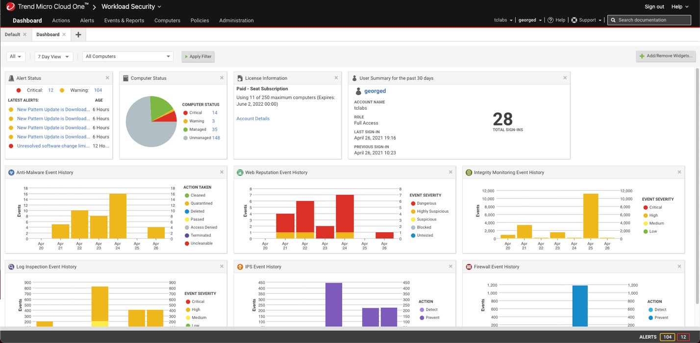Image resolution: width=700 pixels, height=343 pixels.
Task: Close the Web Reputation Event History widget
Action: click(x=450, y=172)
